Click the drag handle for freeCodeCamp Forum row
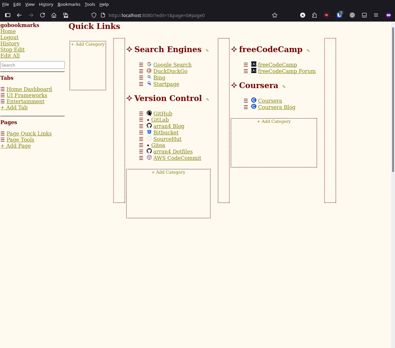Viewport: 395px width, 348px height. pyautogui.click(x=246, y=71)
